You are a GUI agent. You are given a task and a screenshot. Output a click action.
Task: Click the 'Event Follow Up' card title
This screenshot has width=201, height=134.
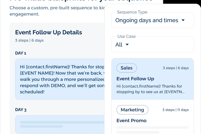point(135,79)
